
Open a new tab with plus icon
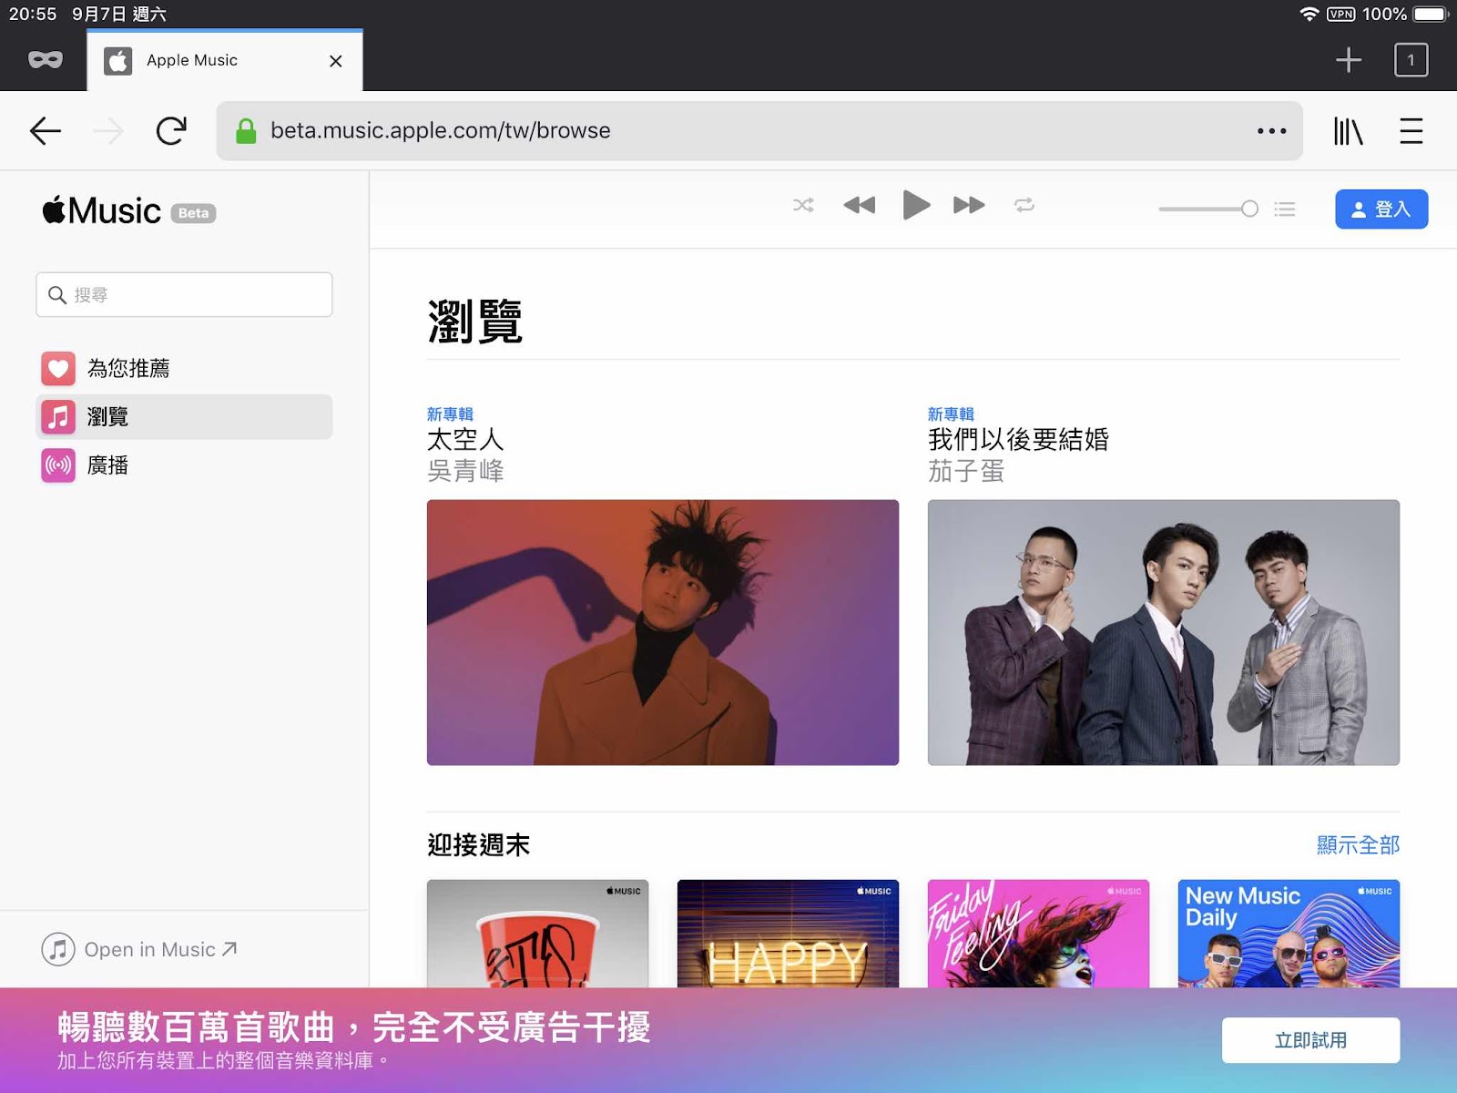click(1349, 60)
